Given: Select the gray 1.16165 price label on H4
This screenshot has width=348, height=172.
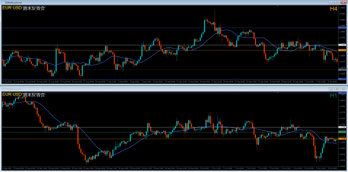Looking at the screenshot, I should point(342,70).
